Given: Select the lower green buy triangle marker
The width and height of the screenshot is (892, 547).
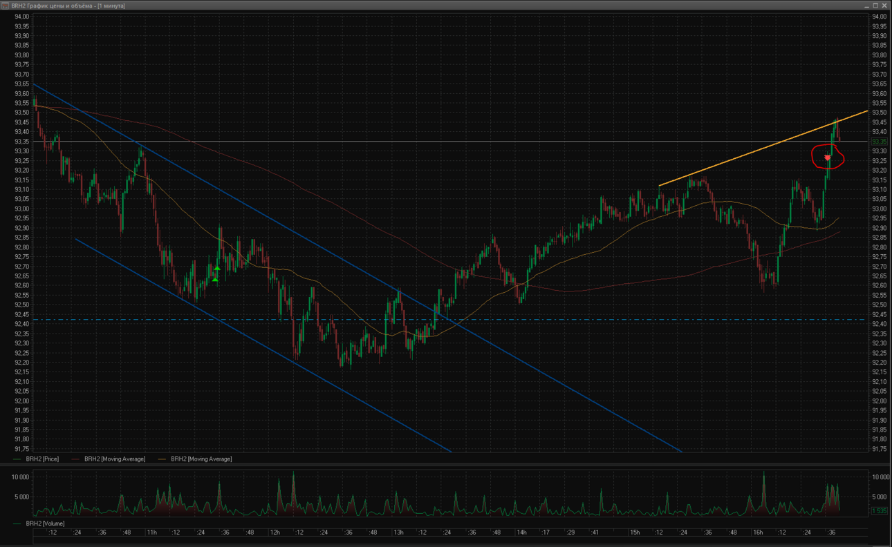Looking at the screenshot, I should pyautogui.click(x=215, y=280).
